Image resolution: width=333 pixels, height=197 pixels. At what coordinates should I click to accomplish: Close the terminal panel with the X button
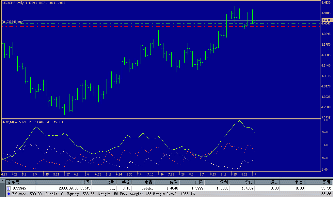2,181
